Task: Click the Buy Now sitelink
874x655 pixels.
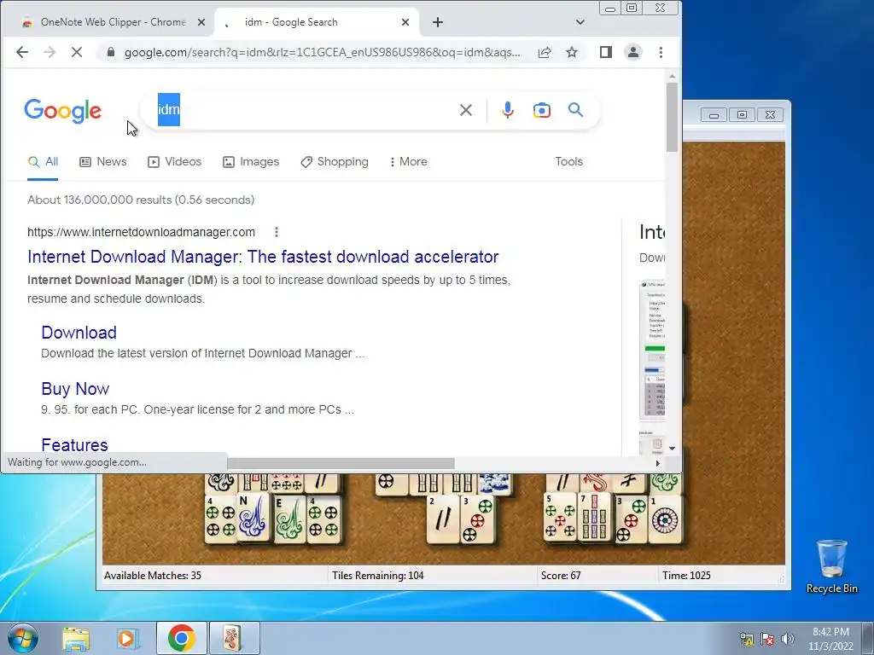Action: (x=75, y=389)
